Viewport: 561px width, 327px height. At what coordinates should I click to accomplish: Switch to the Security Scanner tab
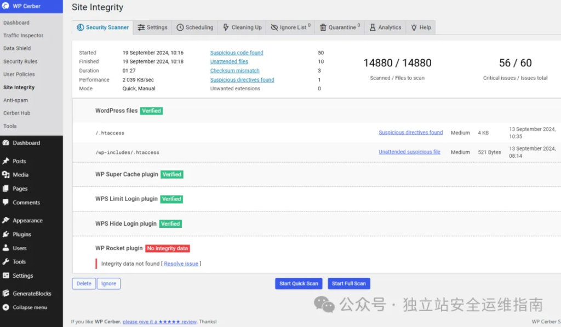tap(102, 27)
